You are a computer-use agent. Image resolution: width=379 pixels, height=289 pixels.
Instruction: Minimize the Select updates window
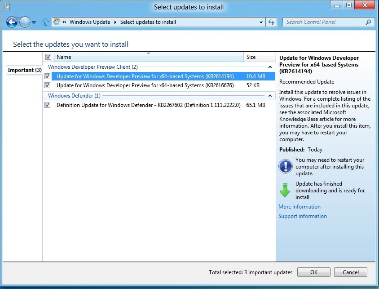point(337,5)
